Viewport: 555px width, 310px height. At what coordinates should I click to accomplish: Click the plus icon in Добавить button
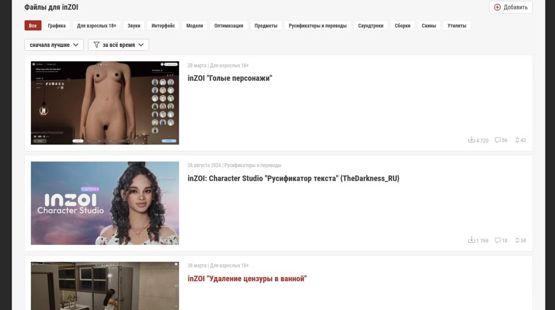tap(497, 7)
